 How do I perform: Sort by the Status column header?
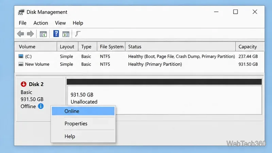tap(181, 47)
